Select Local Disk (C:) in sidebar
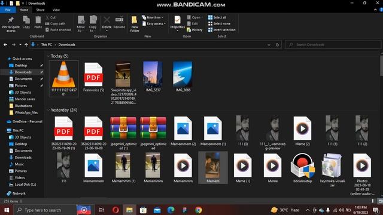The height and width of the screenshot is (215, 383). tap(25, 185)
